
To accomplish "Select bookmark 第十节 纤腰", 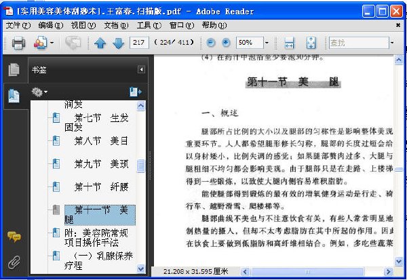I will tap(101, 186).
